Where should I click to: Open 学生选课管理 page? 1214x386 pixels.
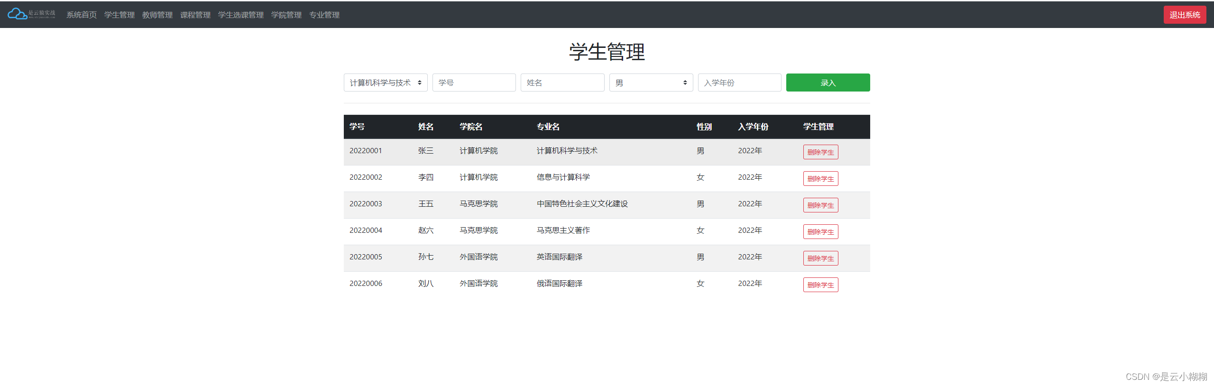point(241,15)
